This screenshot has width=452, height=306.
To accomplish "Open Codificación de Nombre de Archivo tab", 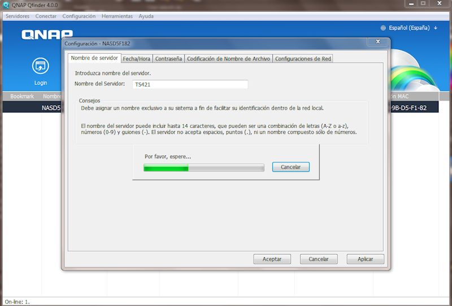I will (229, 59).
